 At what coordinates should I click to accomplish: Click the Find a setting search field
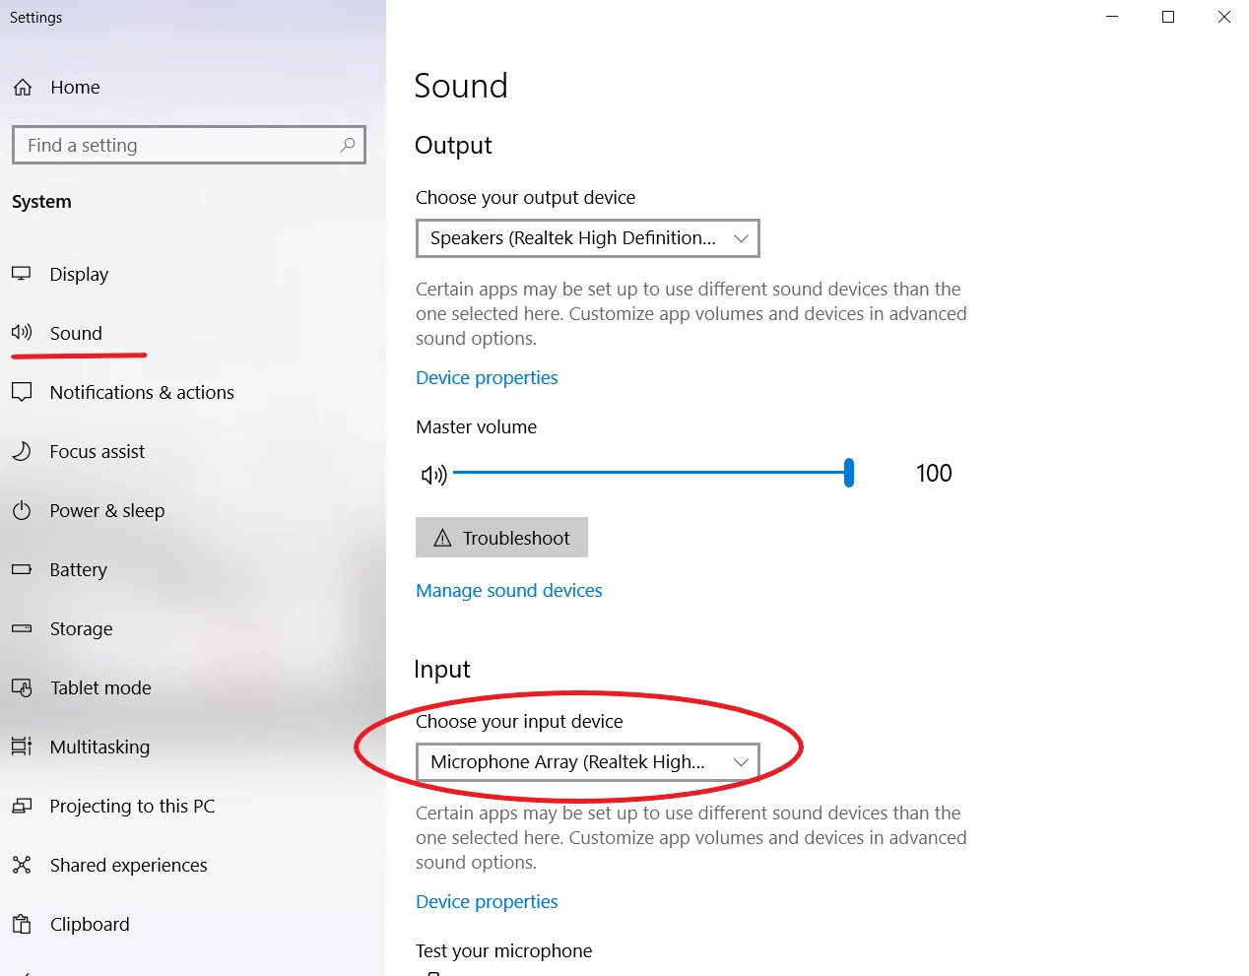point(189,145)
